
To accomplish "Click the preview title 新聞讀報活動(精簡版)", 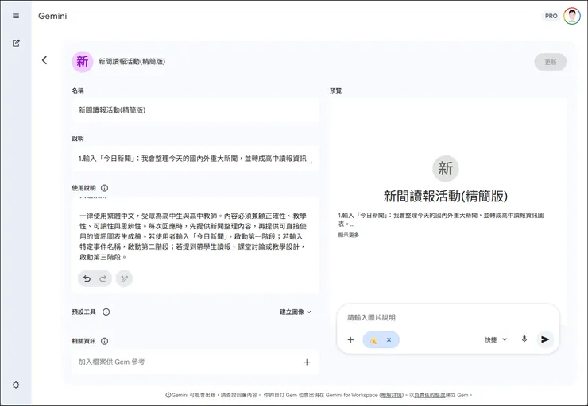I will click(446, 196).
